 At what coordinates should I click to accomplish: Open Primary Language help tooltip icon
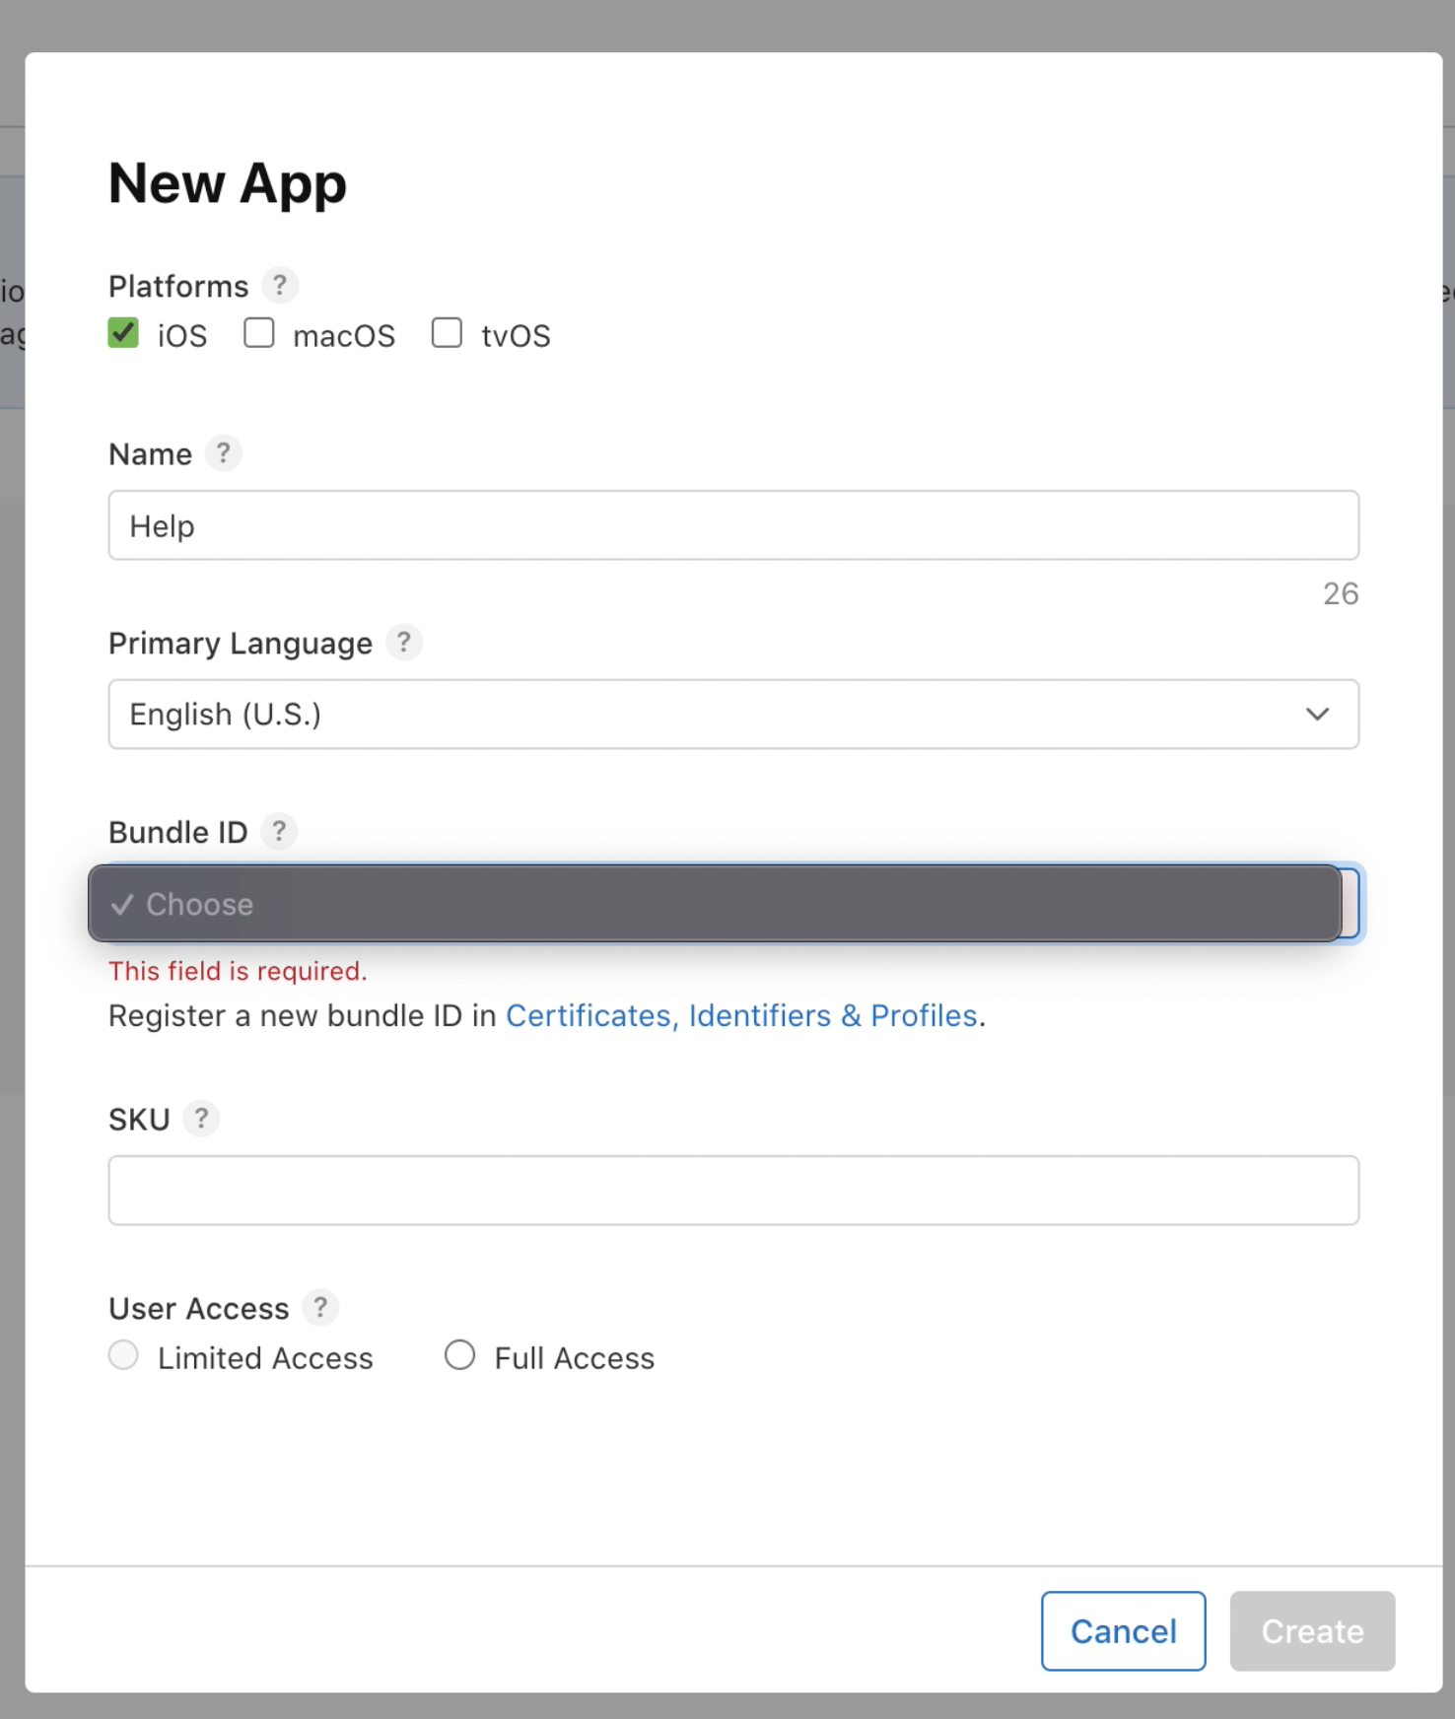click(x=404, y=643)
